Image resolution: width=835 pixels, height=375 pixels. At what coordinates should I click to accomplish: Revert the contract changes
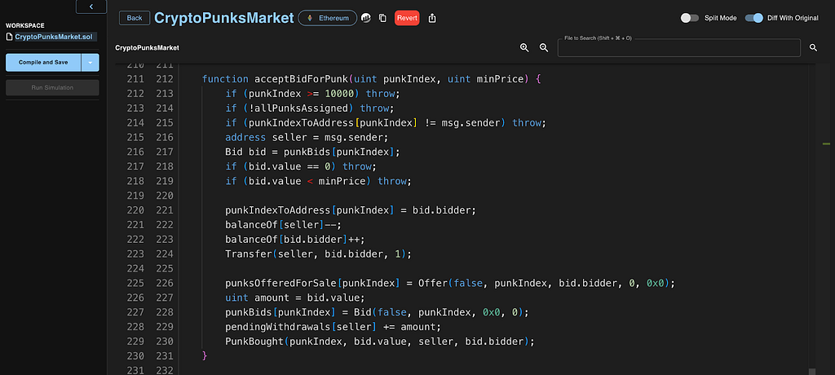[407, 18]
